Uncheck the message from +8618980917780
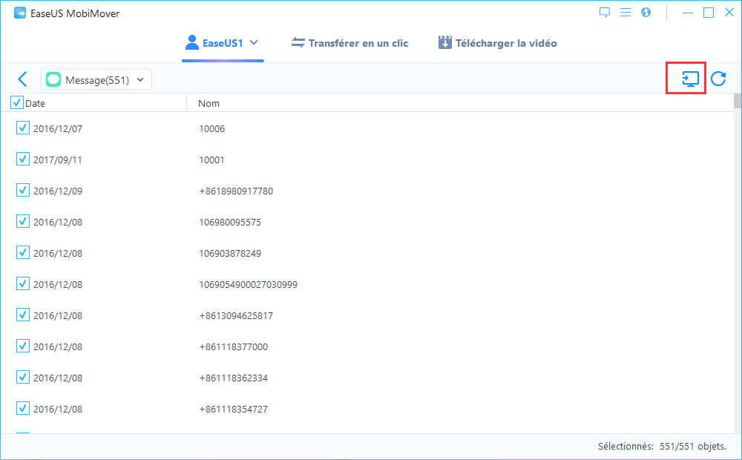This screenshot has width=742, height=460. [x=23, y=191]
